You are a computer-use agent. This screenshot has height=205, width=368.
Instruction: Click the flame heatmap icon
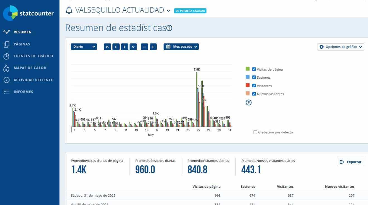point(6,68)
